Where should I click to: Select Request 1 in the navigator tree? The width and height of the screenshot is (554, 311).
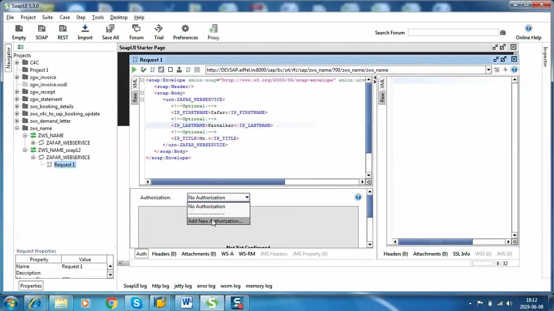point(64,165)
